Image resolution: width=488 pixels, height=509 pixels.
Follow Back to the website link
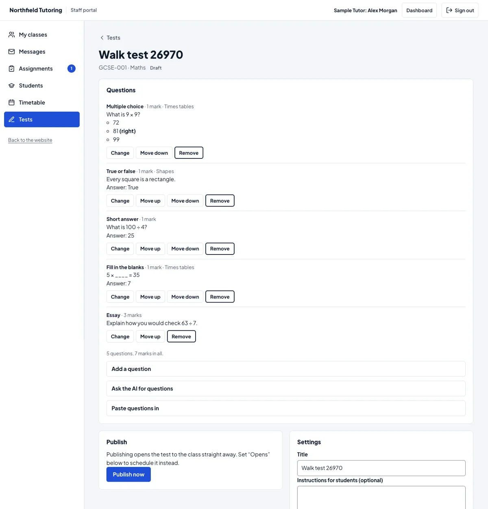pos(30,140)
